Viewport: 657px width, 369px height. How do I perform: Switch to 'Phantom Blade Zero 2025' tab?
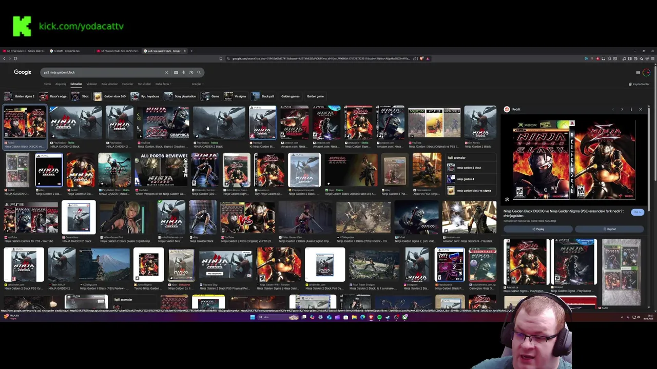pyautogui.click(x=119, y=51)
